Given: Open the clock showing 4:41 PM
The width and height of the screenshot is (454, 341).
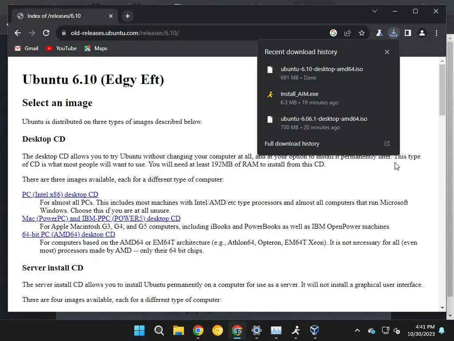Looking at the screenshot, I should (421, 330).
